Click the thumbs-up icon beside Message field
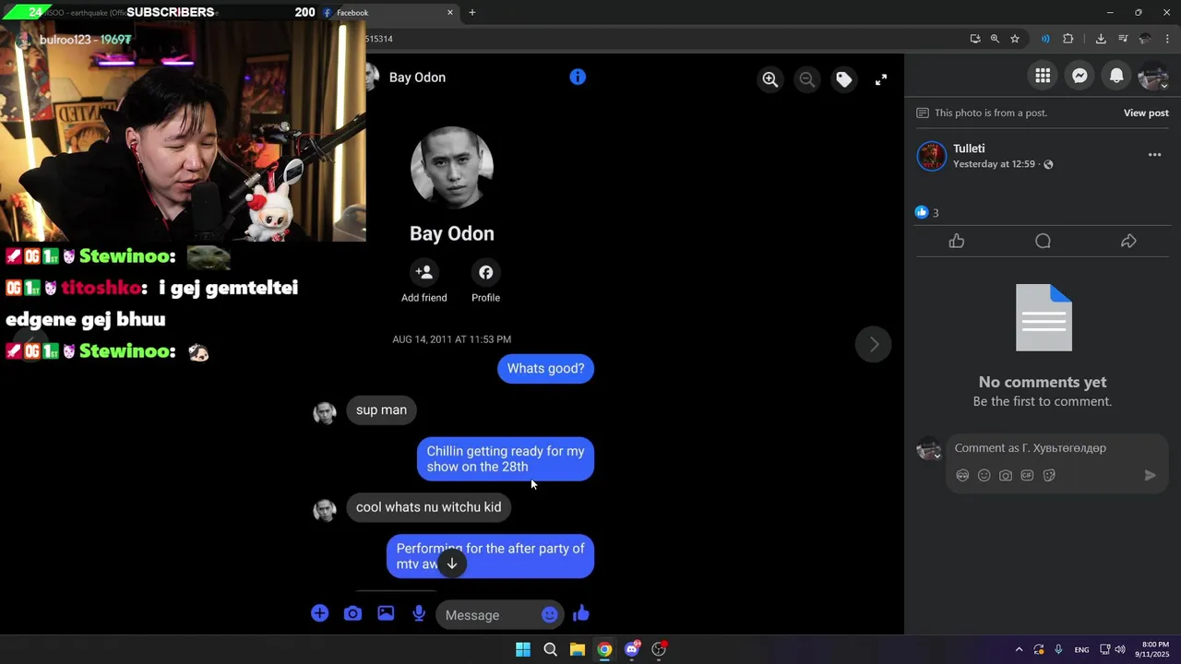Viewport: 1181px width, 664px height. pos(581,613)
